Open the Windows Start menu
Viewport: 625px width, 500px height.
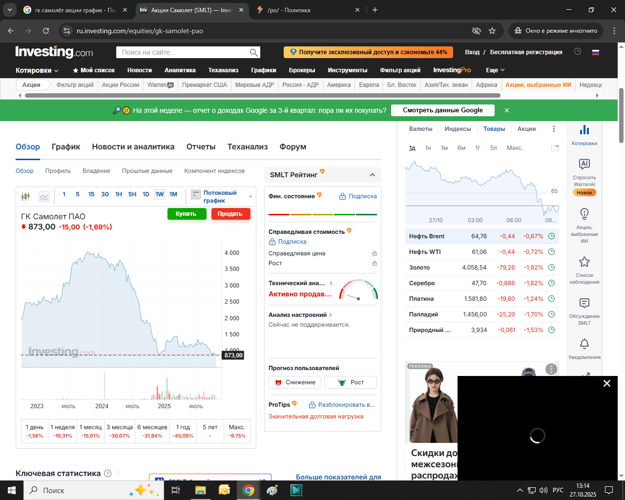[x=12, y=490]
